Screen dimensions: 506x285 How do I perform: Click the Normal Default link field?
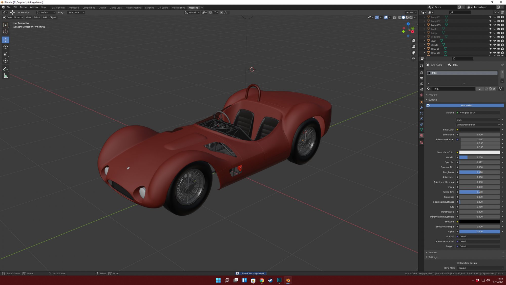click(478, 237)
